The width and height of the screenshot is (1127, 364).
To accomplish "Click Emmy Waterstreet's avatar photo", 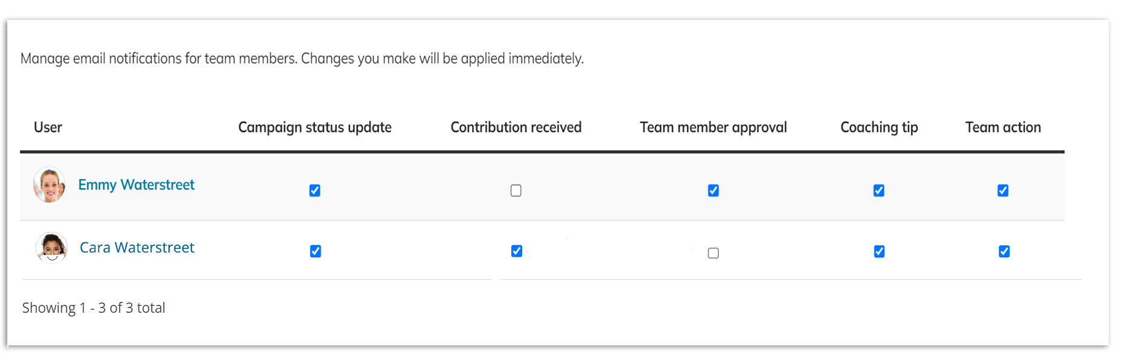I will (49, 185).
